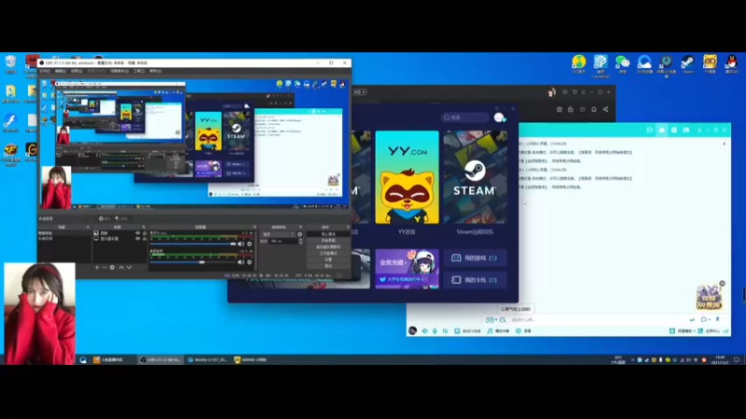Open source Filters button above scenes
This screenshot has height=419, width=746.
[x=121, y=219]
